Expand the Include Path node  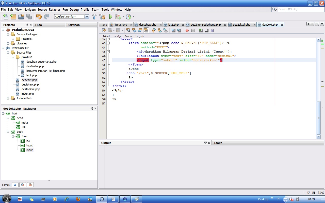(x=8, y=98)
